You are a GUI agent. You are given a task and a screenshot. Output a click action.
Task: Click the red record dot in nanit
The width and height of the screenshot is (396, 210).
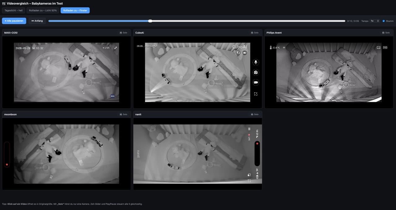257,144
